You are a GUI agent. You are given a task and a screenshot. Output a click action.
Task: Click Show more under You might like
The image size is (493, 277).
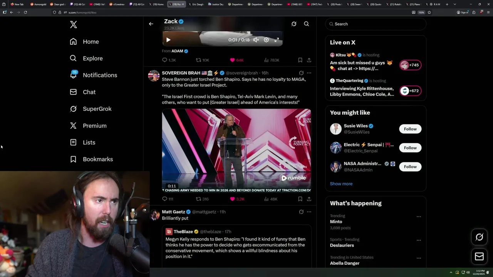341,184
